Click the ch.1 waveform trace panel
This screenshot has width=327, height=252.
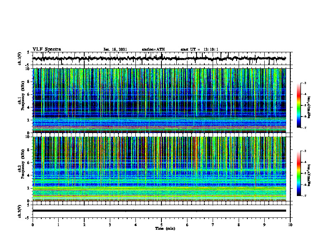click(161, 58)
